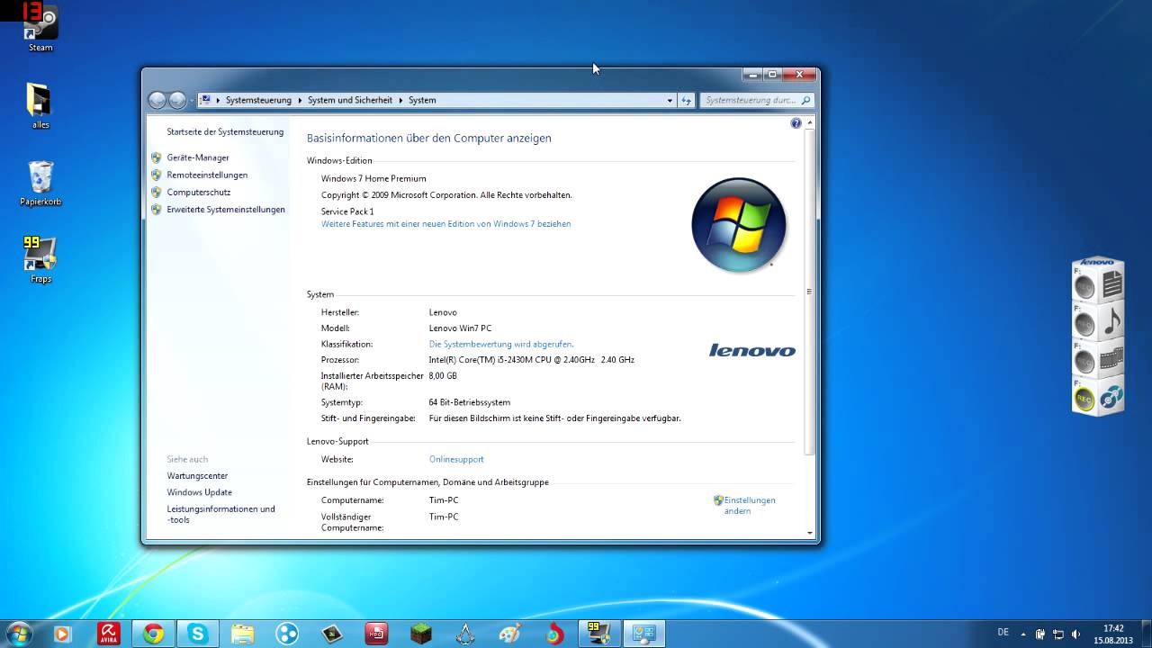Click 'Weitere Features mit einer neuen Edition' link
Screen dimensions: 1152x648
tap(445, 223)
